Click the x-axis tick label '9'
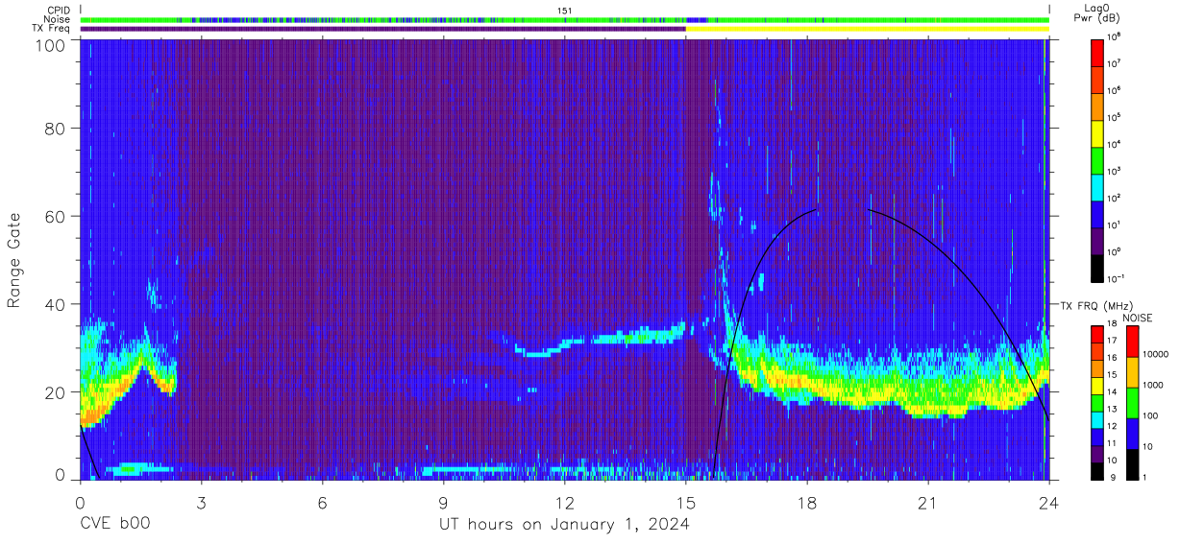Screen dimensions: 1180x544 tap(444, 502)
